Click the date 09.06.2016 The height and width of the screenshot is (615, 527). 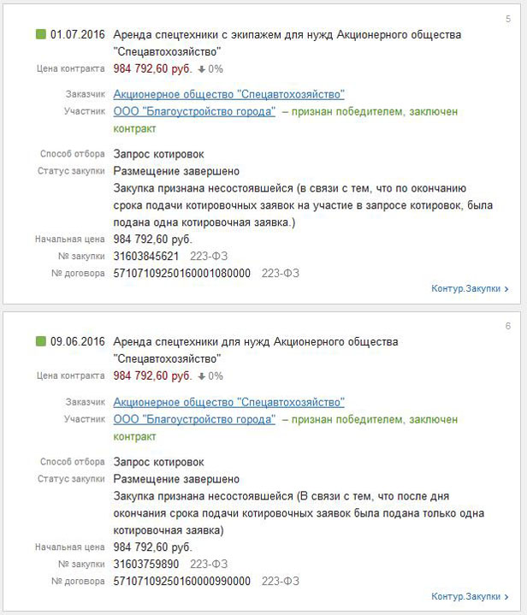tap(77, 342)
